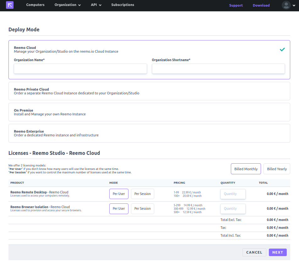This screenshot has height=263, width=299.
Task: Click the Licenses - Reemo Studio heading
Action: pos(54,153)
